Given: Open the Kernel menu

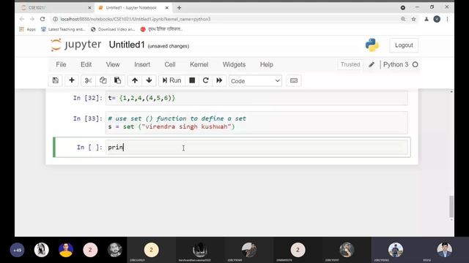Looking at the screenshot, I should click(199, 64).
